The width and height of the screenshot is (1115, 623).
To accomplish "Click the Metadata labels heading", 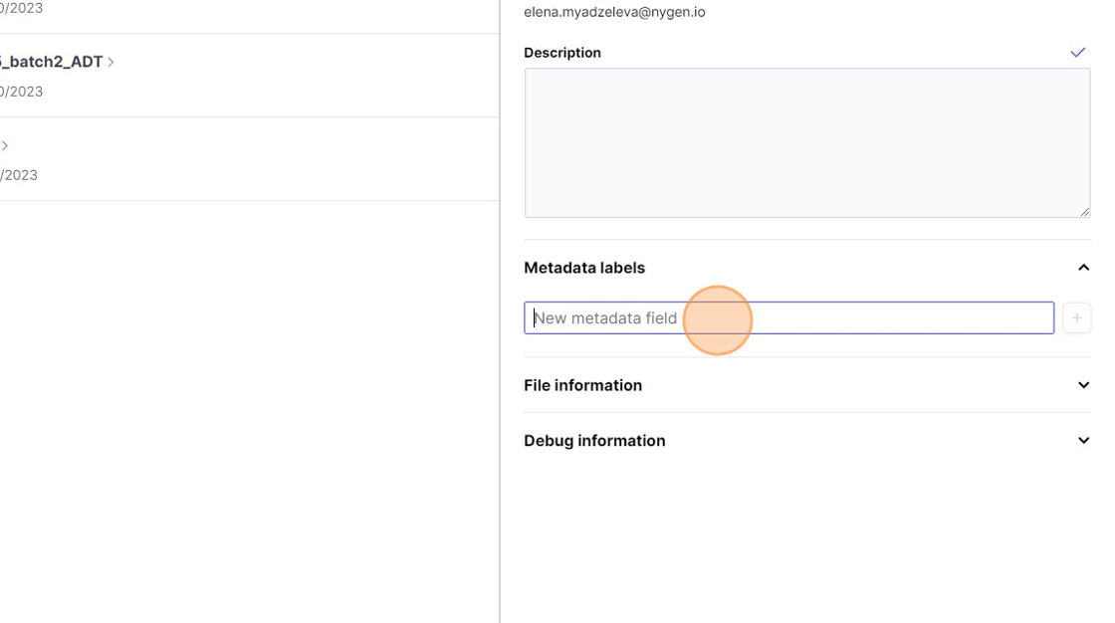I will (584, 268).
